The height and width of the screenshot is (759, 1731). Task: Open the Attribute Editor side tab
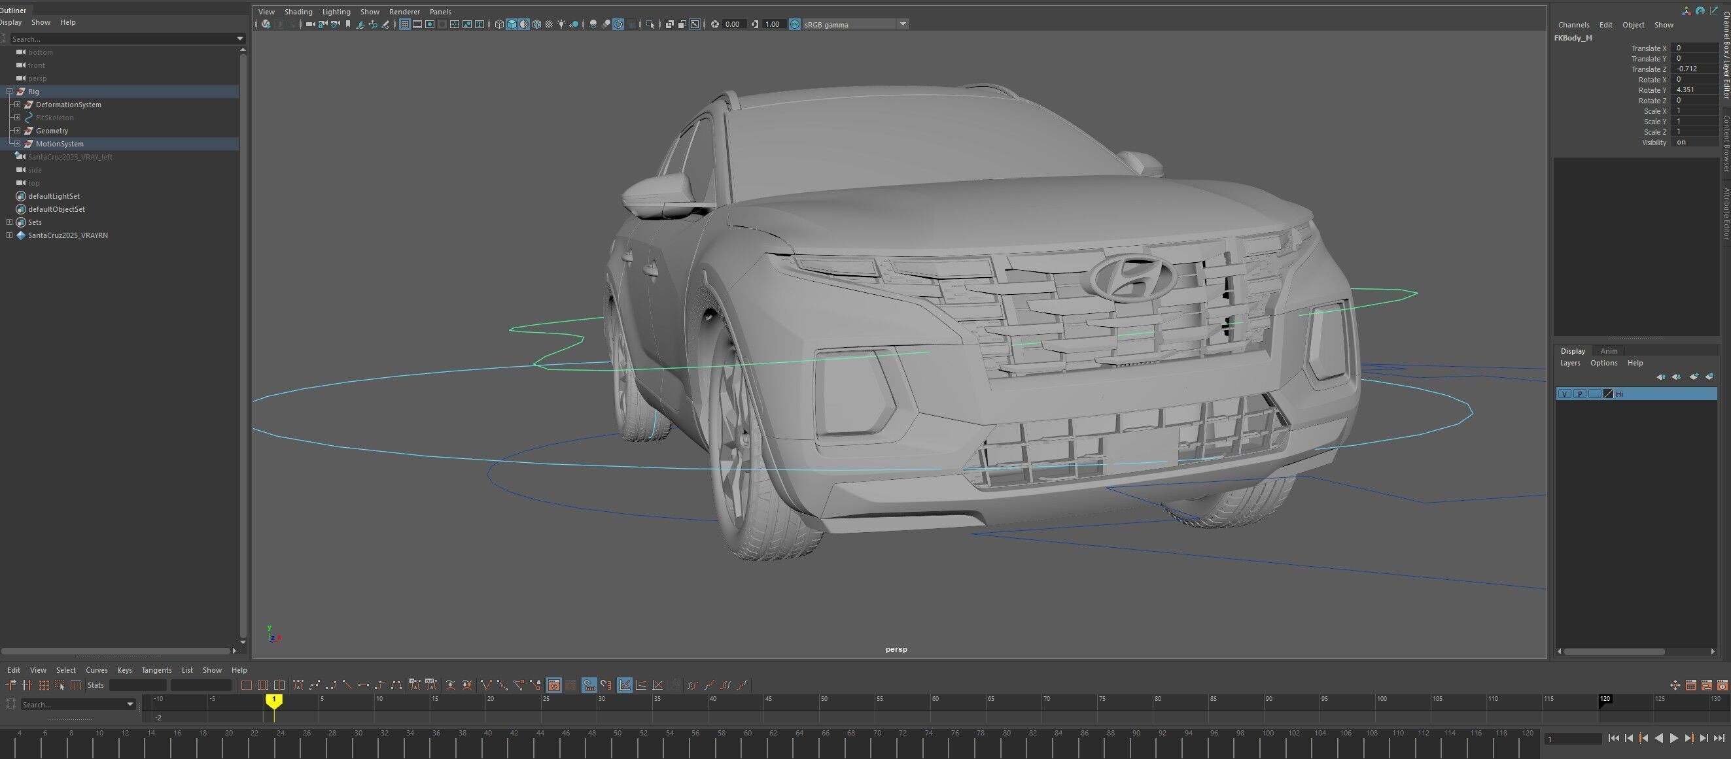coord(1726,214)
